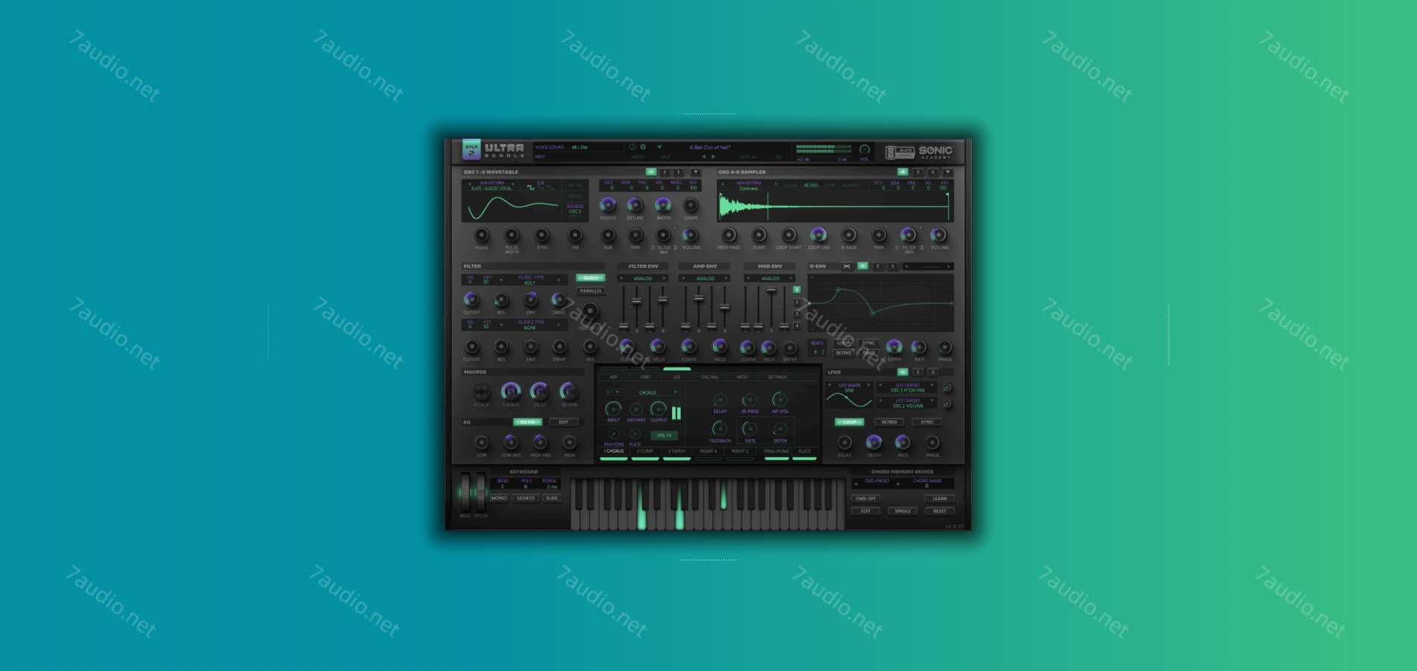Select the 2 COMP effect slot
The width and height of the screenshot is (1417, 671).
tap(645, 451)
